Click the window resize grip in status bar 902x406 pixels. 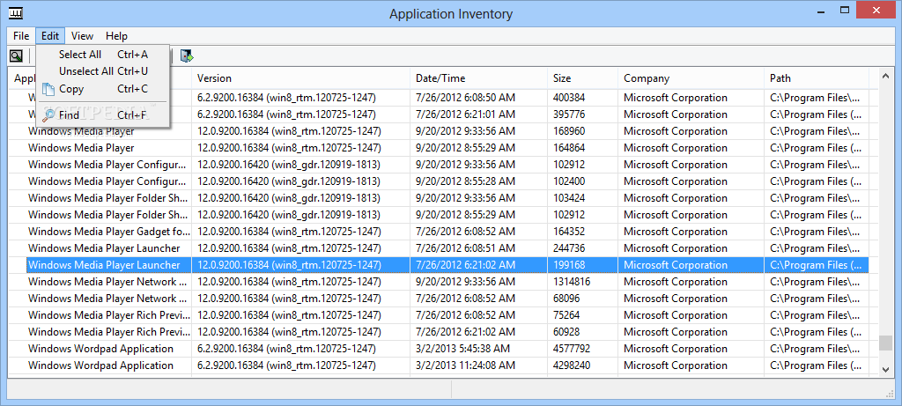point(889,392)
